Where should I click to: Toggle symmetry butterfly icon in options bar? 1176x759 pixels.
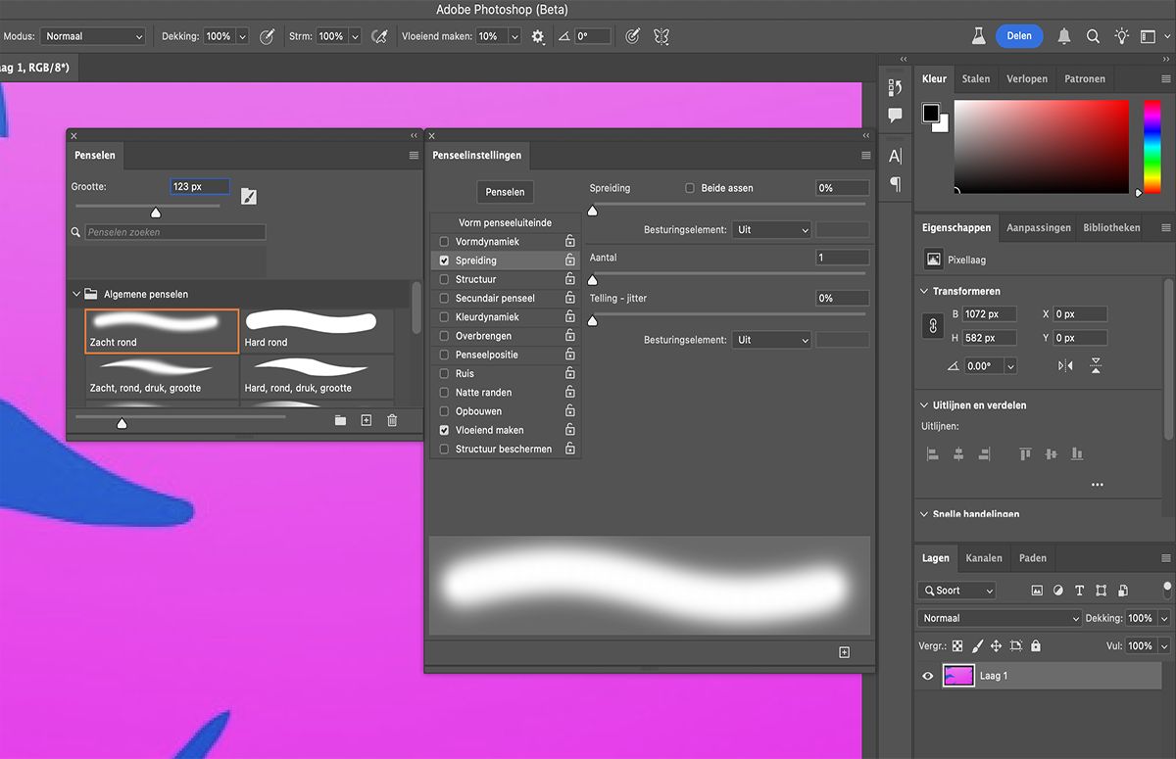coord(661,36)
